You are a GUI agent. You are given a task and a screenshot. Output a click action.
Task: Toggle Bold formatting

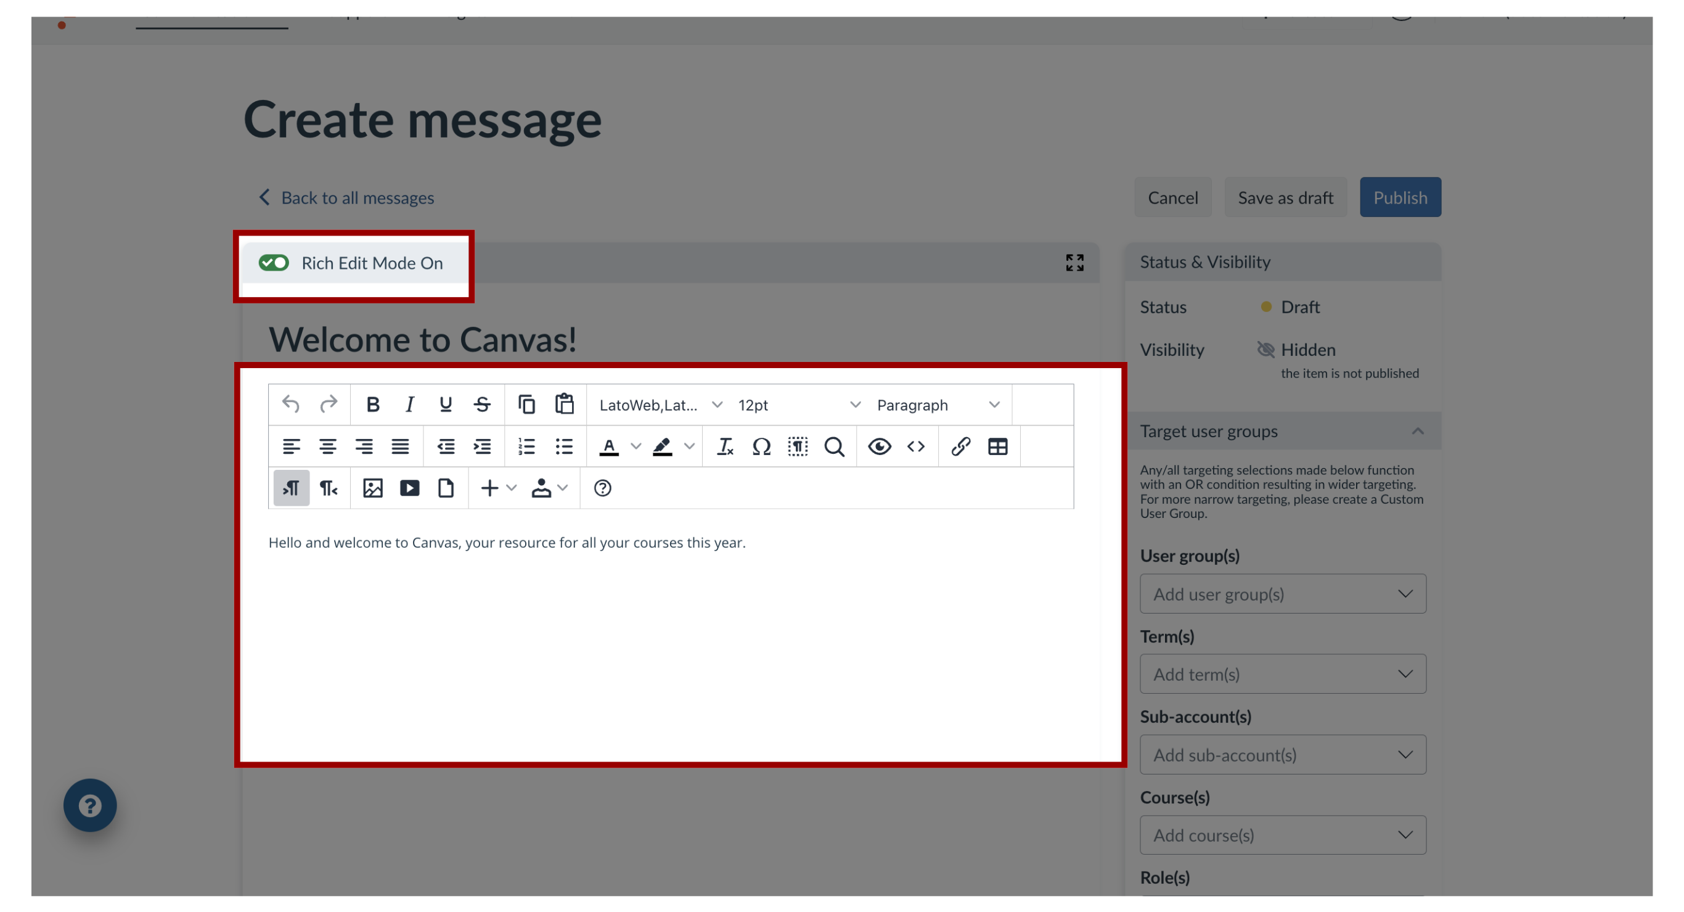[373, 405]
